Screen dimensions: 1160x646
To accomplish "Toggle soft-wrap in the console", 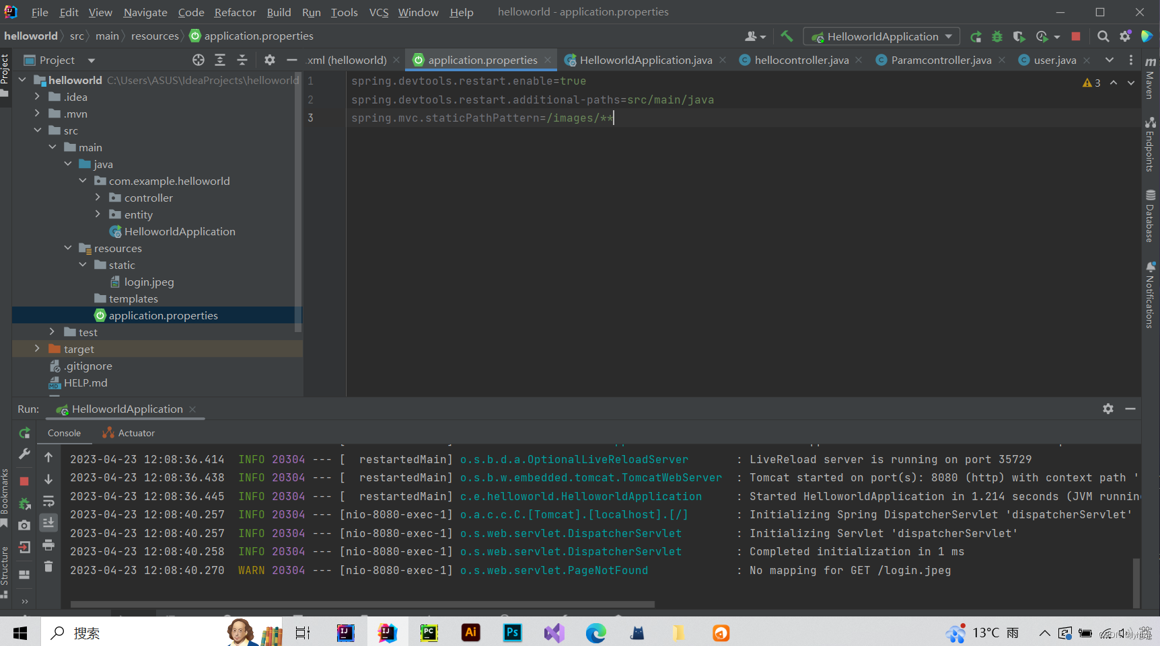I will (48, 501).
